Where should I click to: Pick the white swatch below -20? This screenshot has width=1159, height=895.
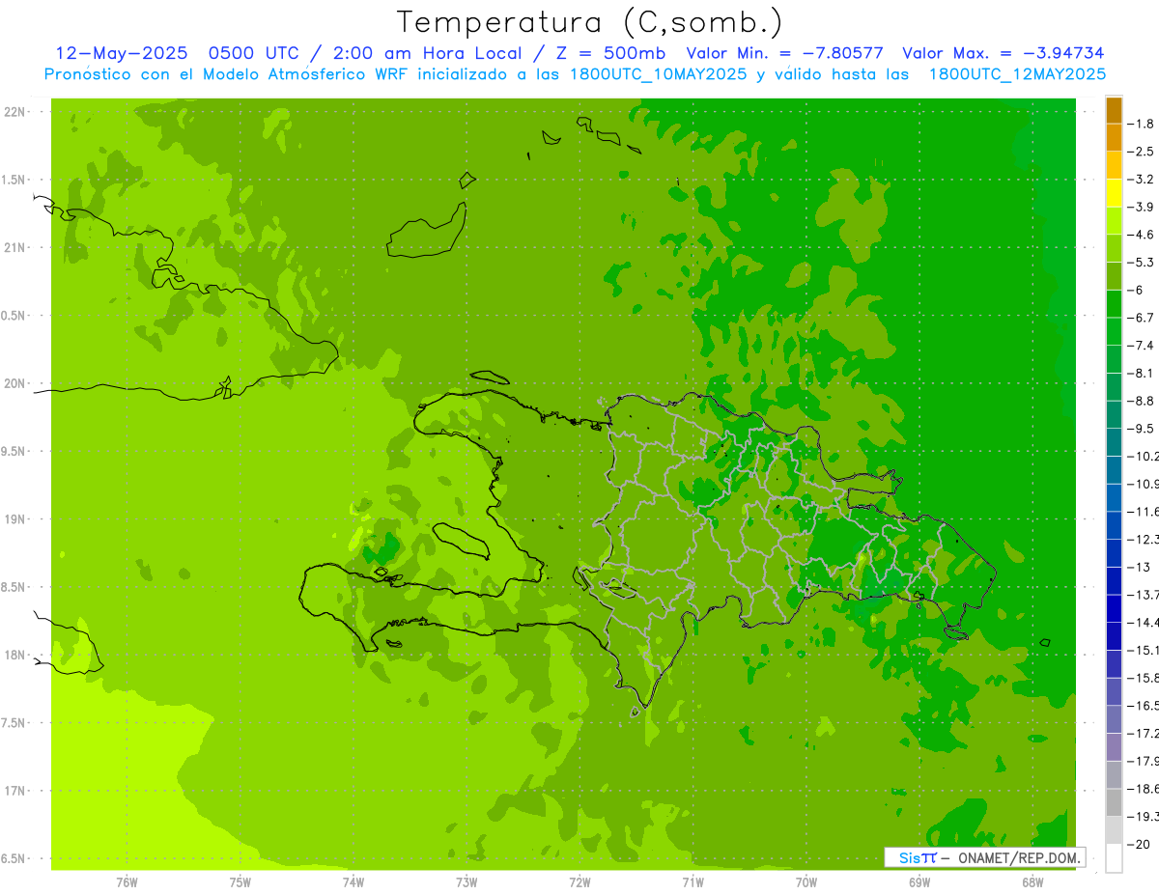[1115, 858]
